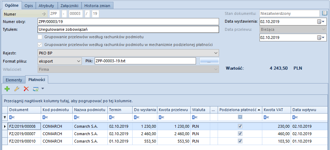Screen dimensions: 330x150
Task: Click filter icon in Dokument column filter row
Action: tap(12, 117)
